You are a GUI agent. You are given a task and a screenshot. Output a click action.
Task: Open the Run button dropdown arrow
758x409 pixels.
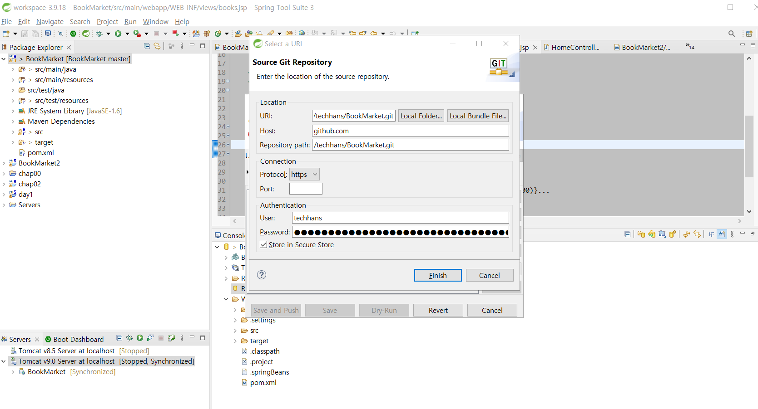[127, 34]
